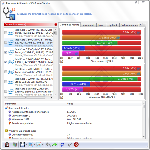
Task: Click the Current Processor(s) 7.4 value
Action: pos(69,135)
